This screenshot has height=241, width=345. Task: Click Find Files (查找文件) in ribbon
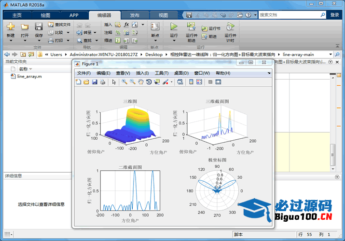[x=59, y=25]
